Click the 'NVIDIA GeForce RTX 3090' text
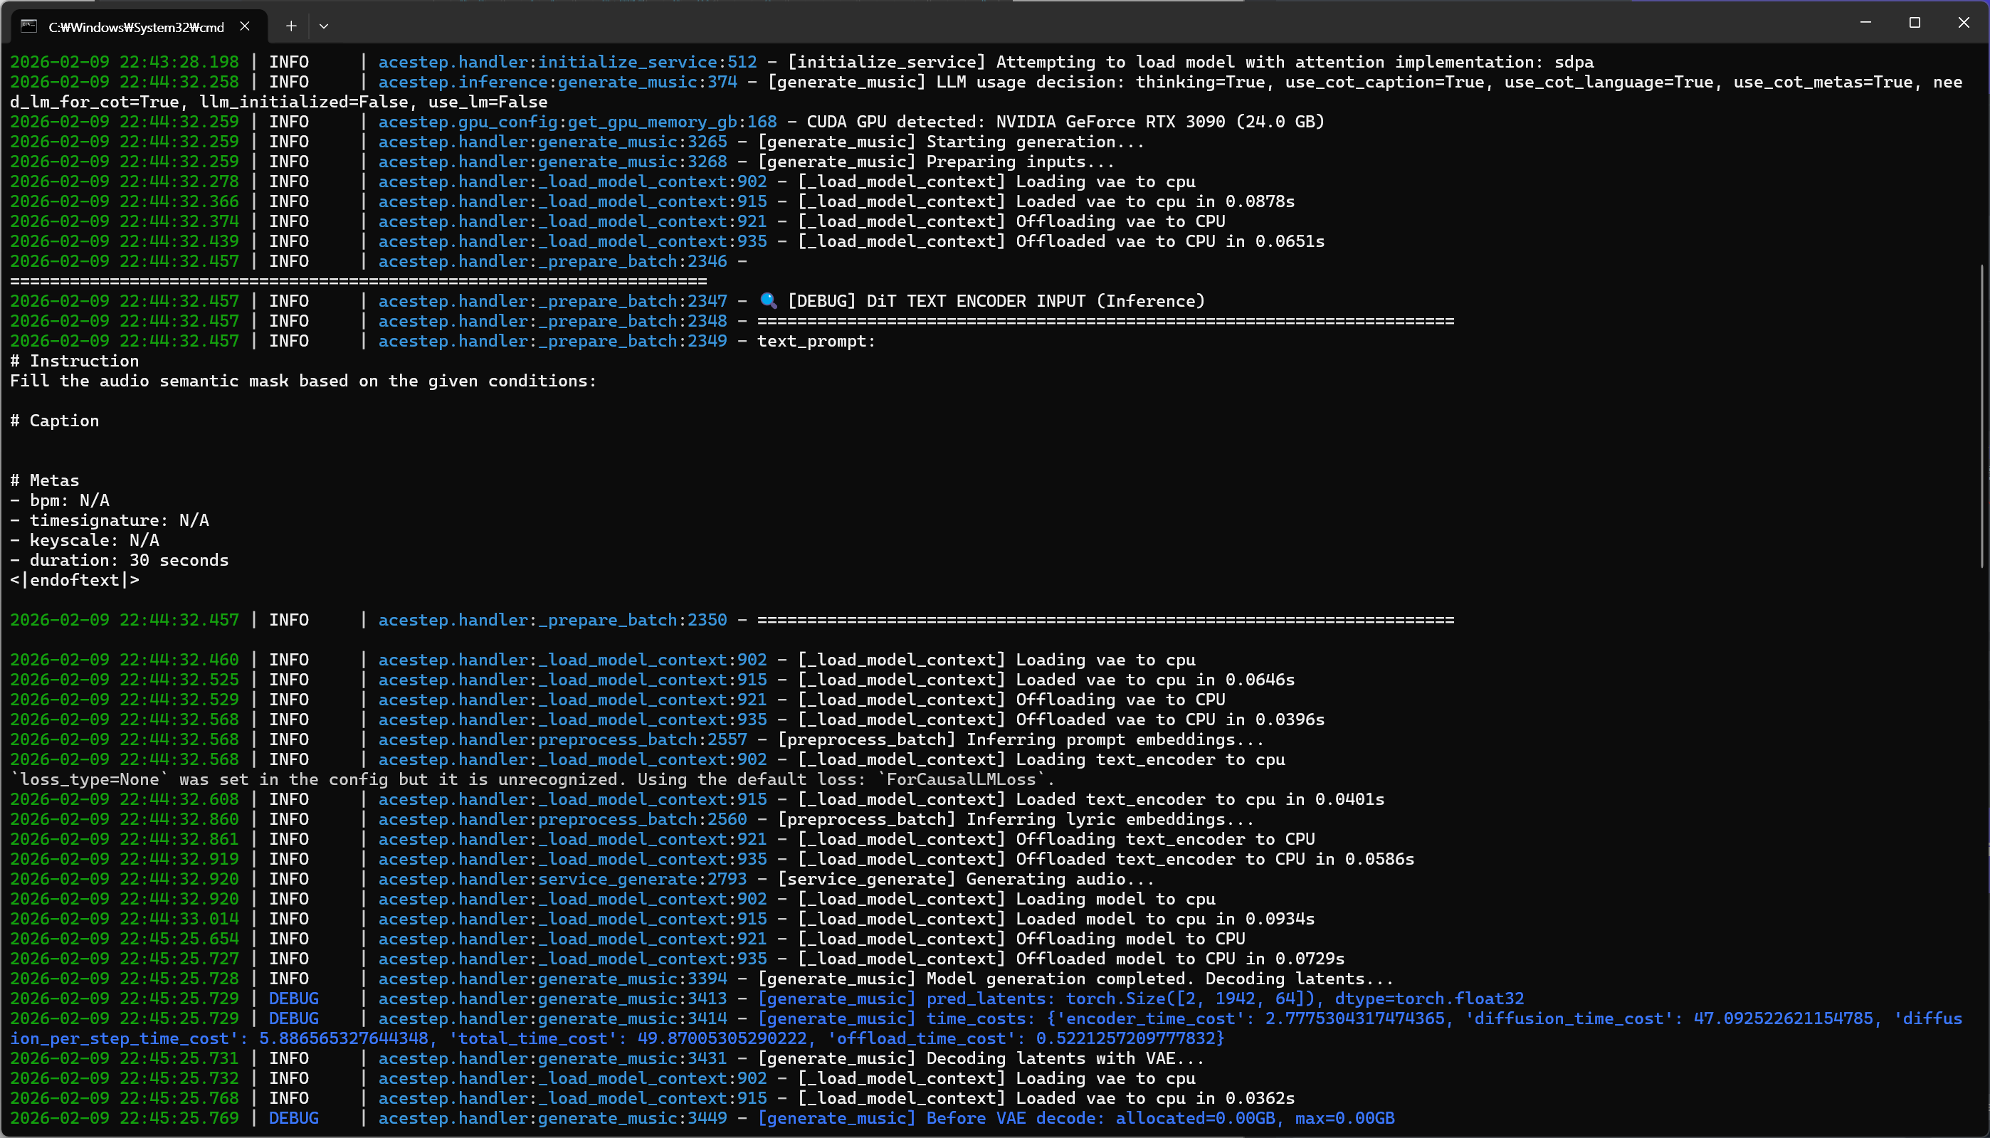 click(1110, 122)
